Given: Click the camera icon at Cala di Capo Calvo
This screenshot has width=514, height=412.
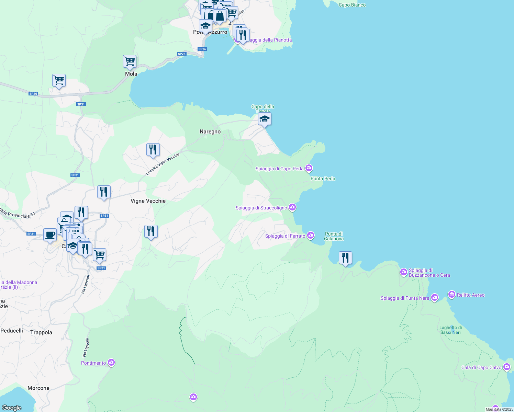Looking at the screenshot, I should point(507,367).
